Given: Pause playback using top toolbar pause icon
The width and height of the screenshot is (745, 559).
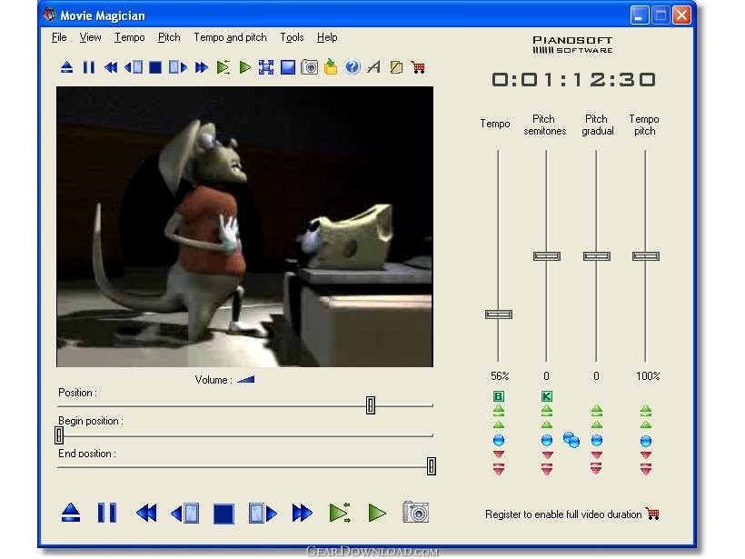Looking at the screenshot, I should 88,67.
